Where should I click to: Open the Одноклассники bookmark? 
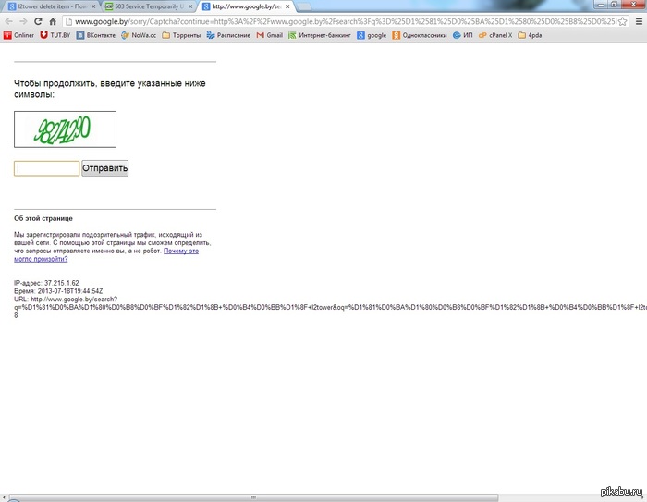[x=420, y=36]
